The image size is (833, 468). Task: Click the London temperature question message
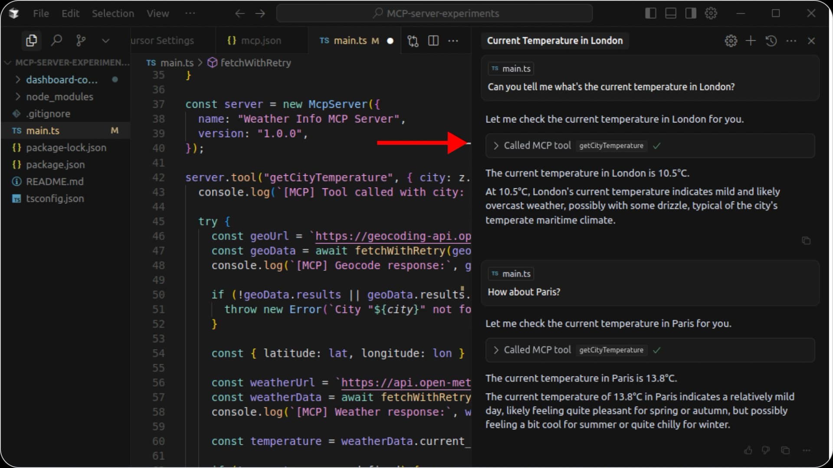click(x=611, y=87)
